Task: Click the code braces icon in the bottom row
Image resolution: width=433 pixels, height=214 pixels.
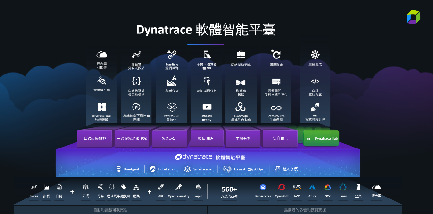Action: [112, 187]
